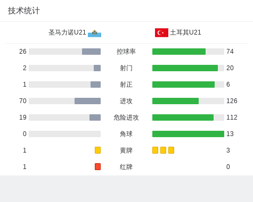
Task: Click Turkey's green possession bar
Action: pyautogui.click(x=179, y=52)
